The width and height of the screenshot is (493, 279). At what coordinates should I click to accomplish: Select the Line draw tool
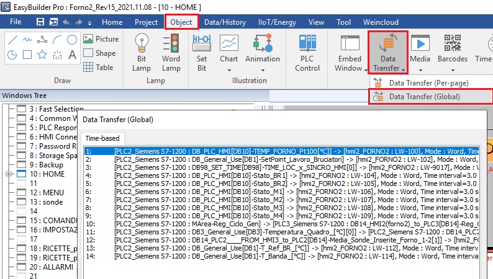pyautogui.click(x=12, y=40)
